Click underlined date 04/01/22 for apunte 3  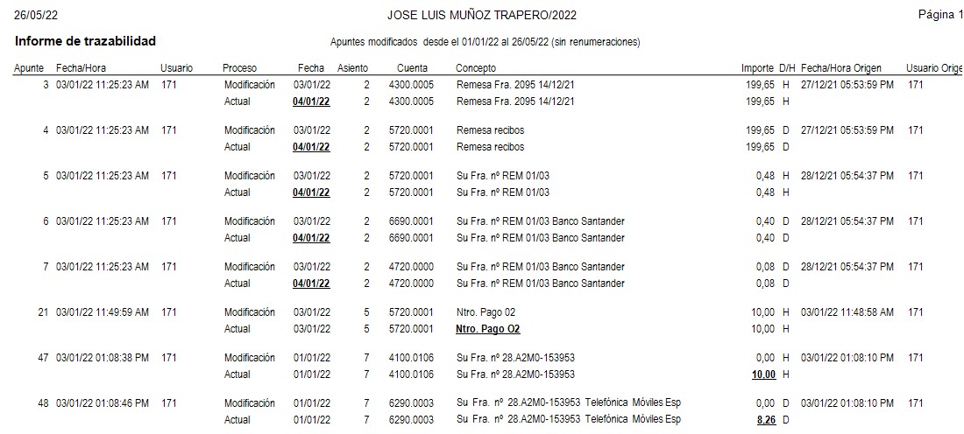(311, 101)
